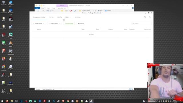The height and width of the screenshot is (103, 183).
Task: Click the Status column header
Action: point(111,29)
